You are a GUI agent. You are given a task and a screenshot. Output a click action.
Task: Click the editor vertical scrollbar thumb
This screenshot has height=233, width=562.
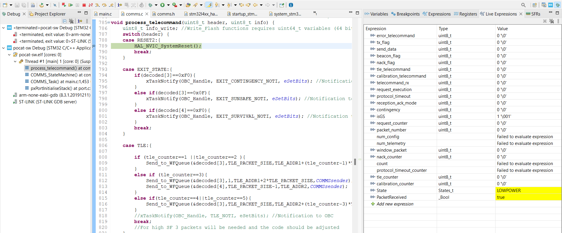tap(355, 162)
